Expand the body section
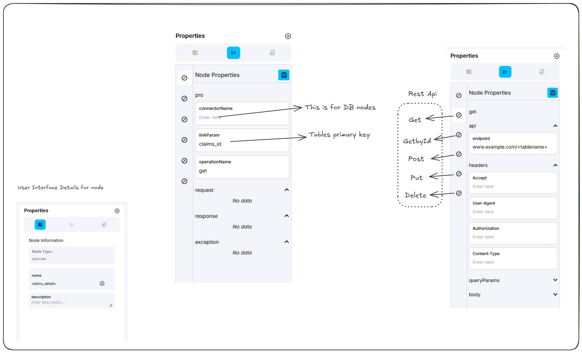The width and height of the screenshot is (582, 353). [x=555, y=294]
